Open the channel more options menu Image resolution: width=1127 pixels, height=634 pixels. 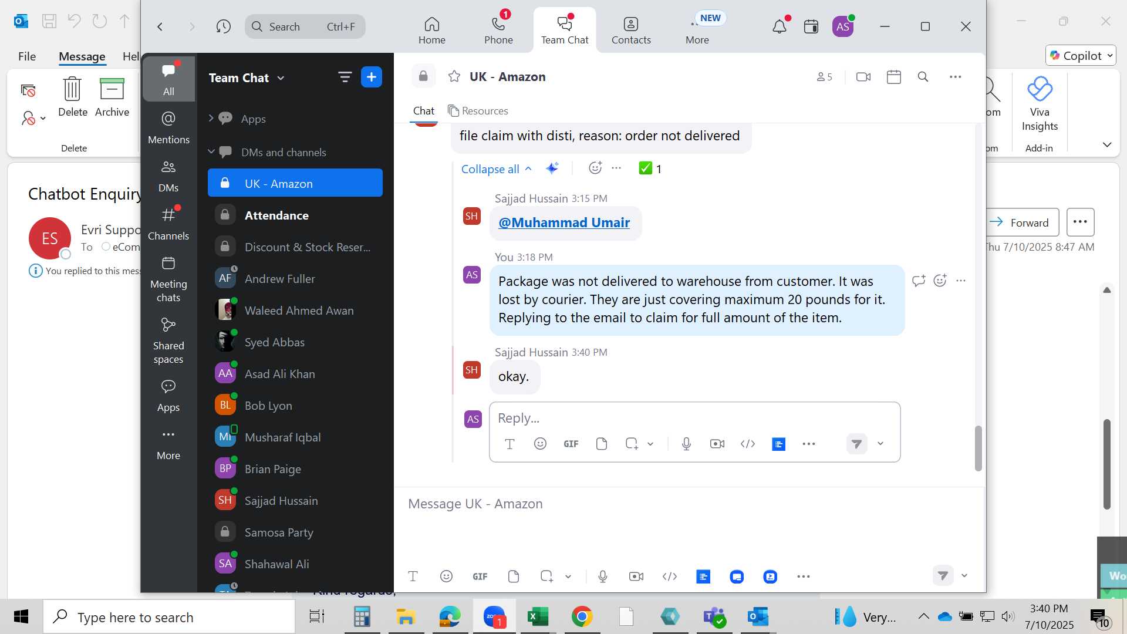click(956, 77)
